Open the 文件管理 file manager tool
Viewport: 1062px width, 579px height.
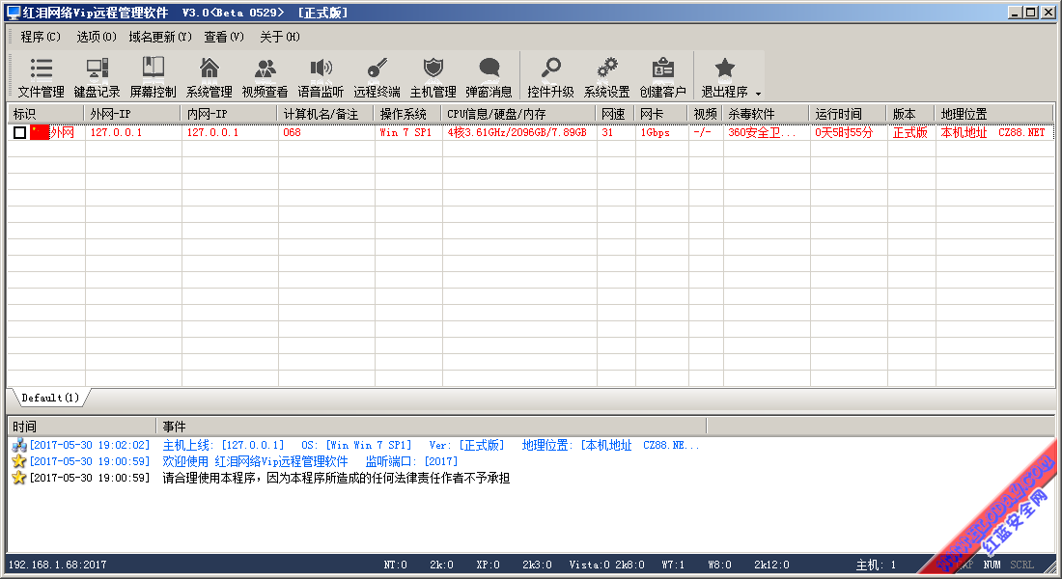click(x=42, y=77)
